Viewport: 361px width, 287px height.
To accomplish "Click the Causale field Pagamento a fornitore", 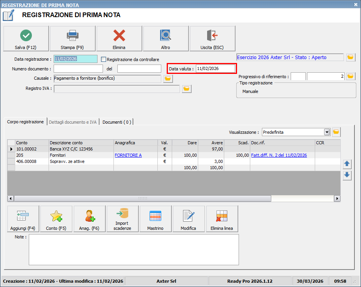I will tap(108, 79).
